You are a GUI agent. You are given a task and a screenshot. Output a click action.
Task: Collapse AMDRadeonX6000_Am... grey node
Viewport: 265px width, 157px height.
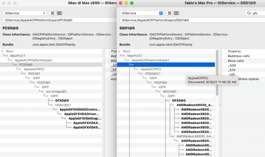click(173, 136)
